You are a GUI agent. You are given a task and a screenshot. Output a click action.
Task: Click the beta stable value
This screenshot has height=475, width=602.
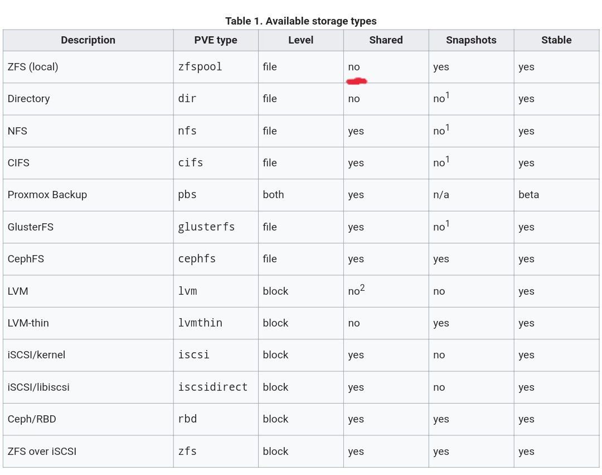(528, 195)
